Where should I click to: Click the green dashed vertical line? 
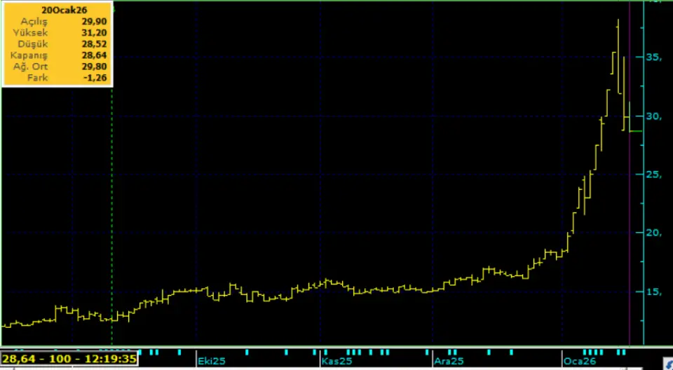(x=112, y=210)
